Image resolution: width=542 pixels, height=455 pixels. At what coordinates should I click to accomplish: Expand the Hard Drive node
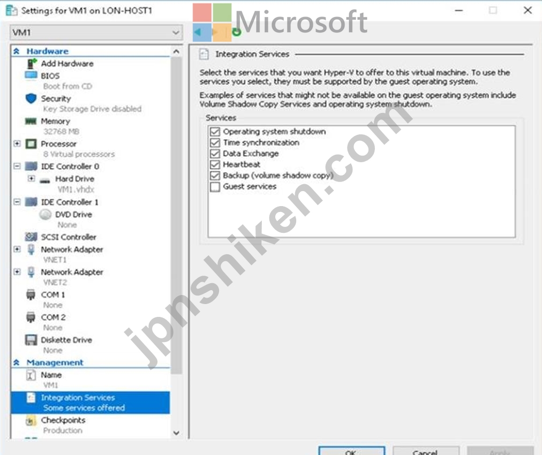coord(31,178)
